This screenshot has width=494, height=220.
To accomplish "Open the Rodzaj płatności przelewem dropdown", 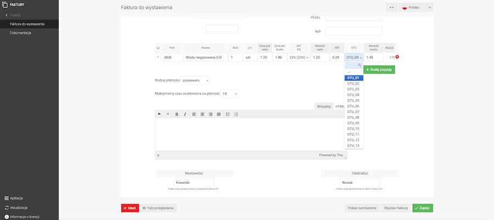I will (x=195, y=80).
